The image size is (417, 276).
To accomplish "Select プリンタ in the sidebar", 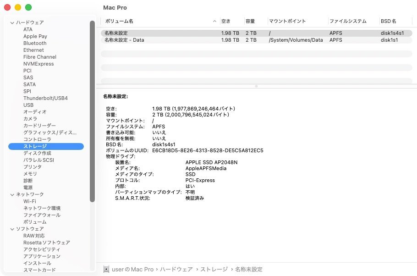I will pyautogui.click(x=33, y=167).
